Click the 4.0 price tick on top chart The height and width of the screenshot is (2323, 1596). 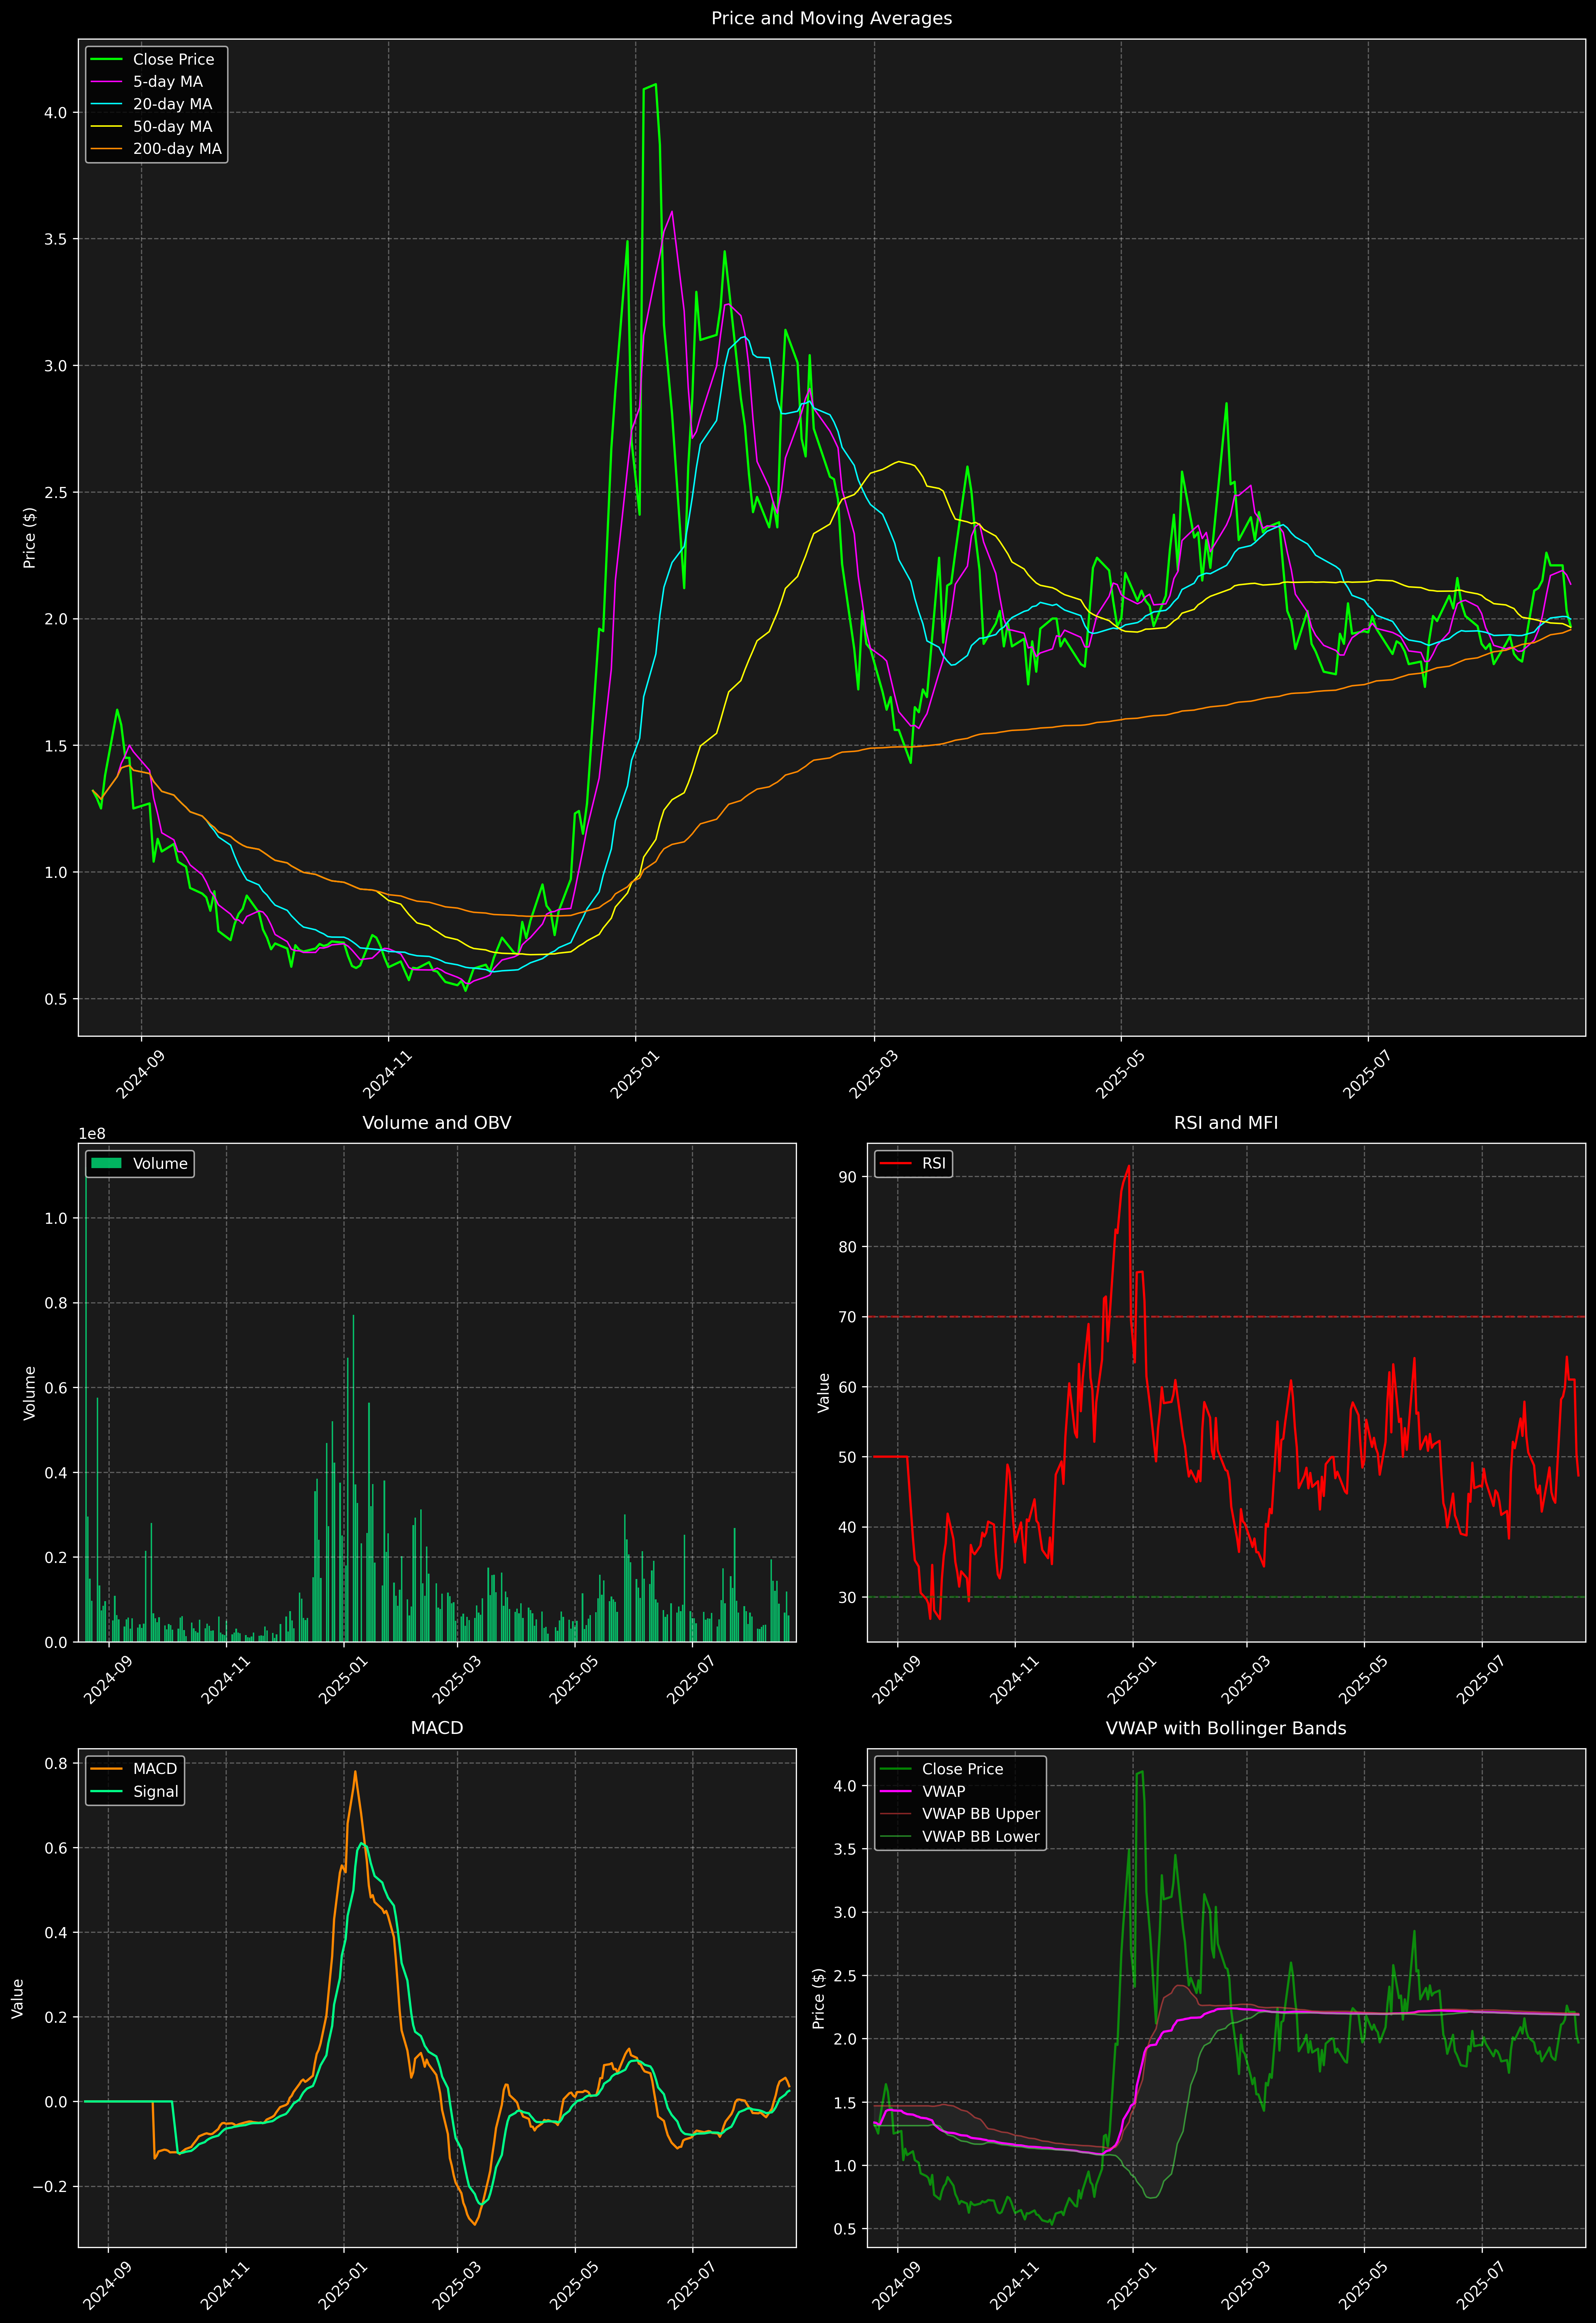(55, 113)
